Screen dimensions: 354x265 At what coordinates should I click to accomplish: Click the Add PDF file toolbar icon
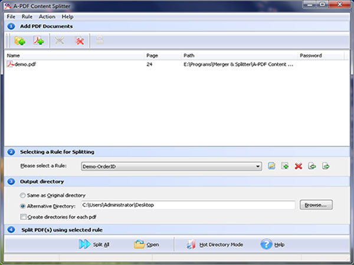click(38, 41)
